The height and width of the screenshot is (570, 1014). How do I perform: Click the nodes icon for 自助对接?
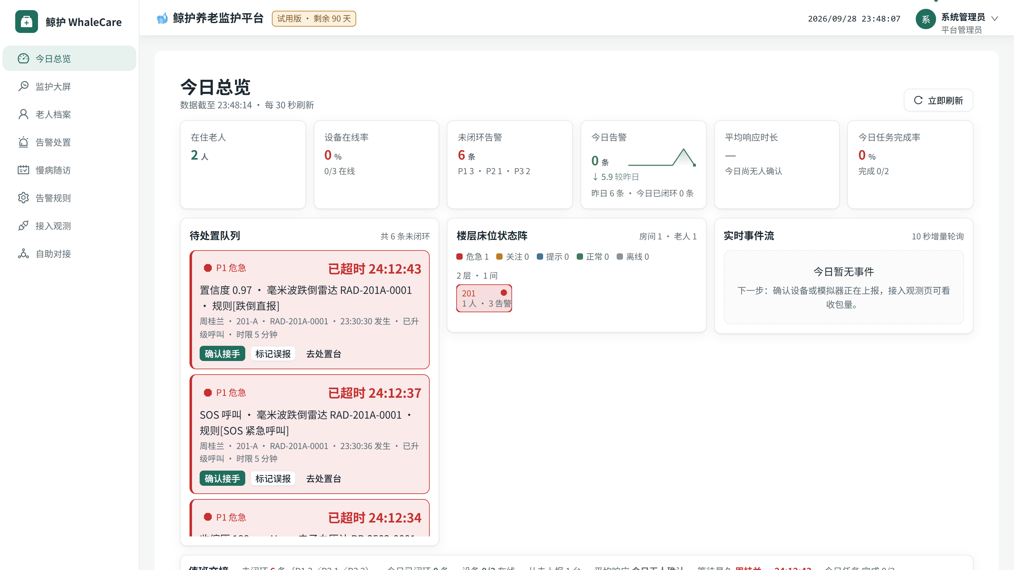23,253
